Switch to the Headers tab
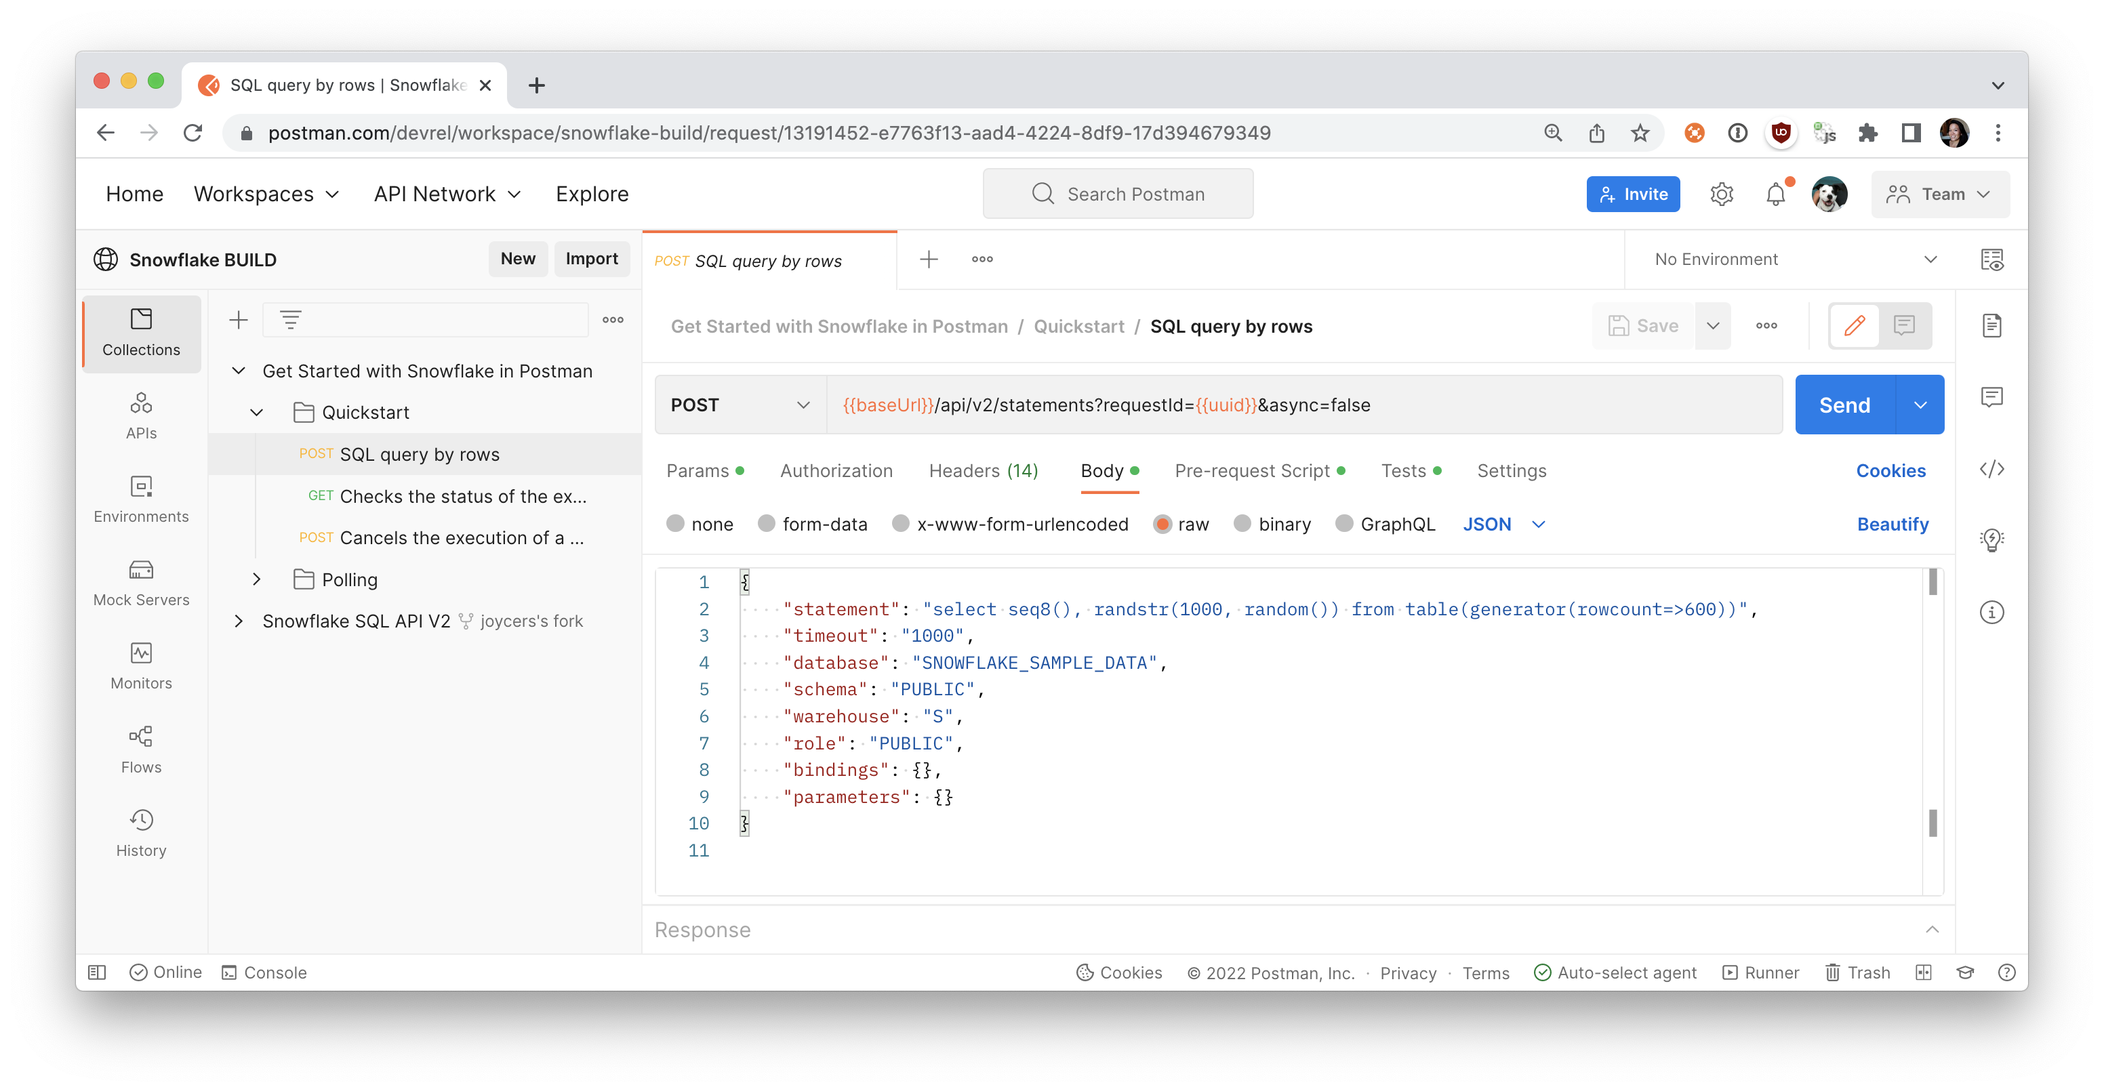 point(983,470)
